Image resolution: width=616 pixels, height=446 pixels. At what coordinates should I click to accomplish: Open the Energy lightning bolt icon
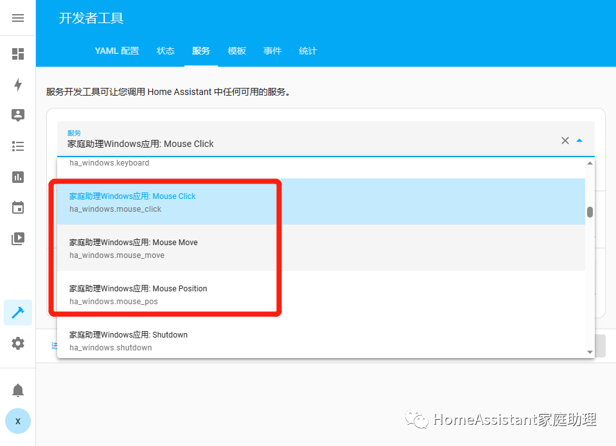(x=18, y=85)
